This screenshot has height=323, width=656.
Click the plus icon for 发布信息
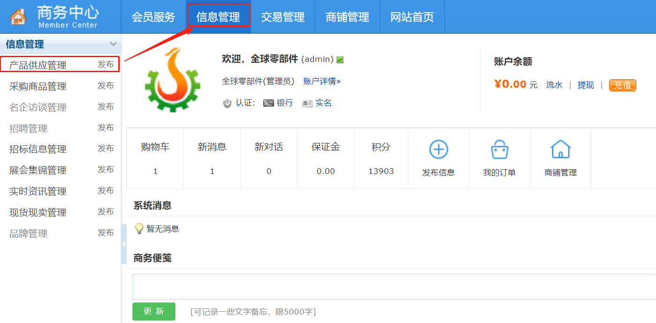[x=438, y=150]
